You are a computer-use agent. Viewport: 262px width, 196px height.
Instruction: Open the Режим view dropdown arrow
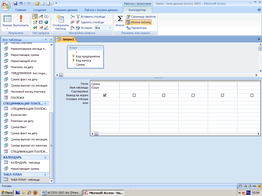7,29
